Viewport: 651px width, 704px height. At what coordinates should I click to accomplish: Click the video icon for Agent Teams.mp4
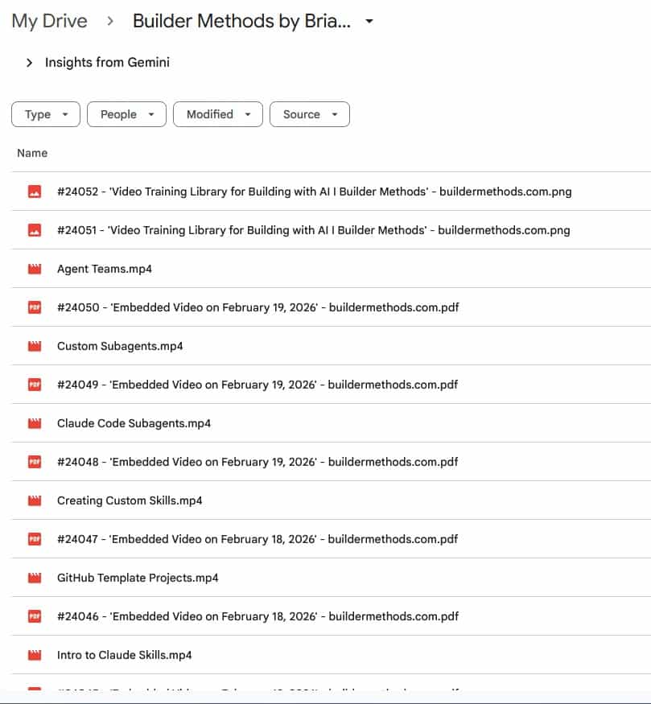(x=35, y=269)
